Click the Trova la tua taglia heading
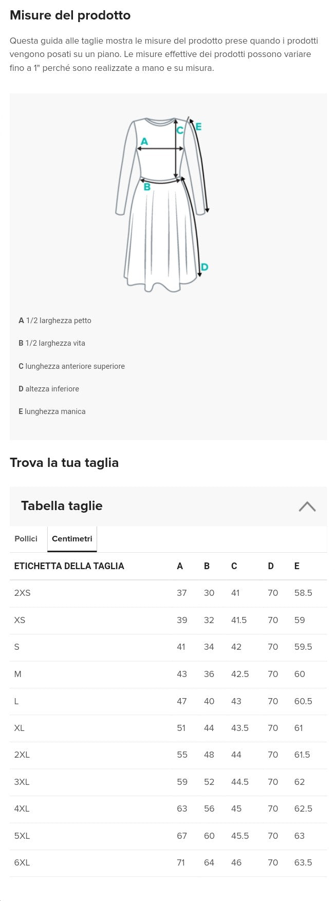 click(64, 463)
